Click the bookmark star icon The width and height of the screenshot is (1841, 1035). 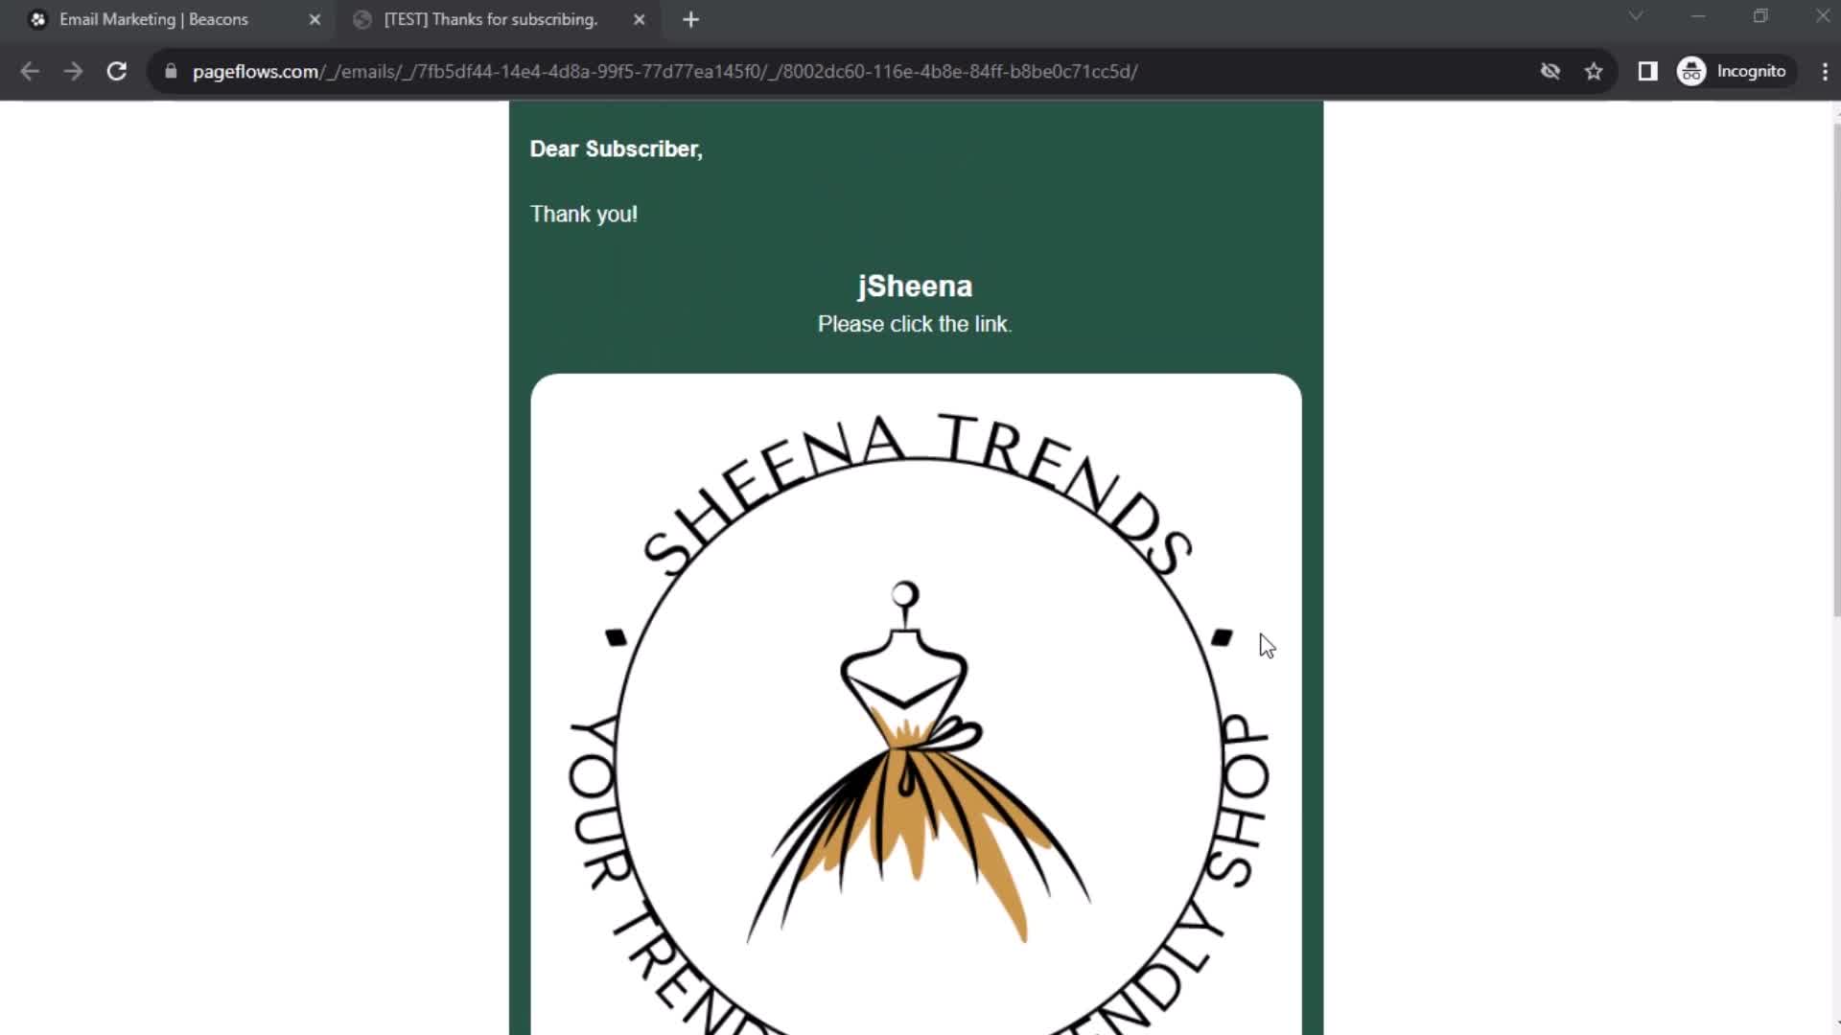point(1595,71)
